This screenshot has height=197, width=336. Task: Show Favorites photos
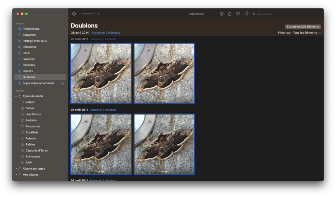[x=40, y=59]
